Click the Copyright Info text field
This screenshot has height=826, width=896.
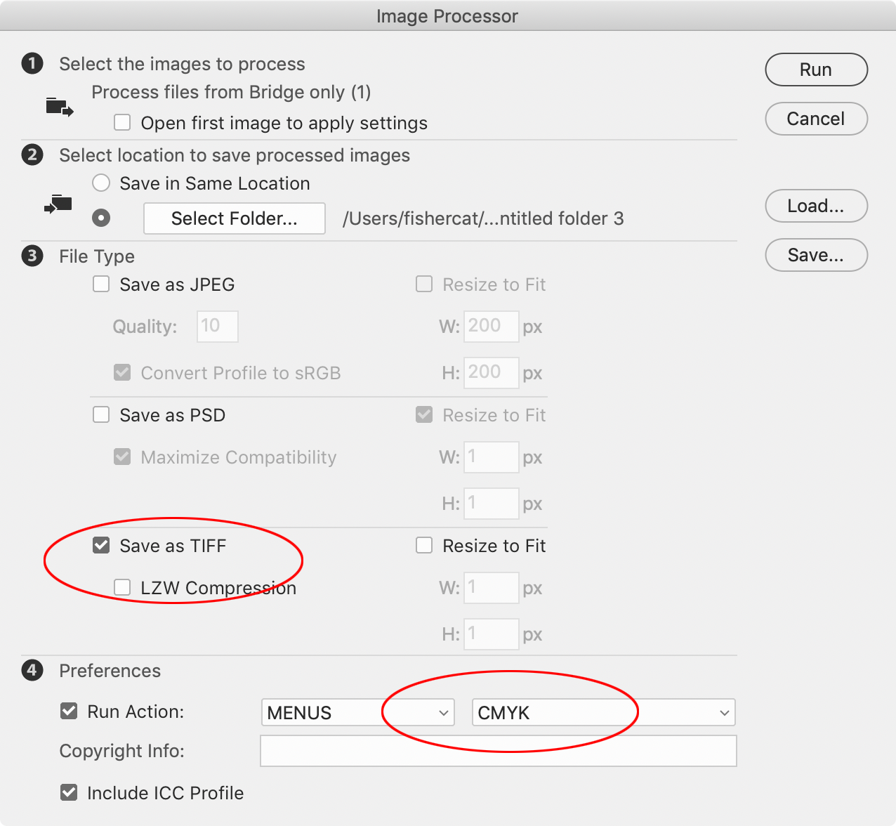498,750
